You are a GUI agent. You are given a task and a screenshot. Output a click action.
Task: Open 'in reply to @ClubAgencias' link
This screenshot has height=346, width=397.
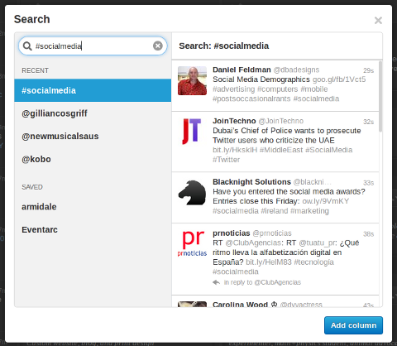coord(262,282)
